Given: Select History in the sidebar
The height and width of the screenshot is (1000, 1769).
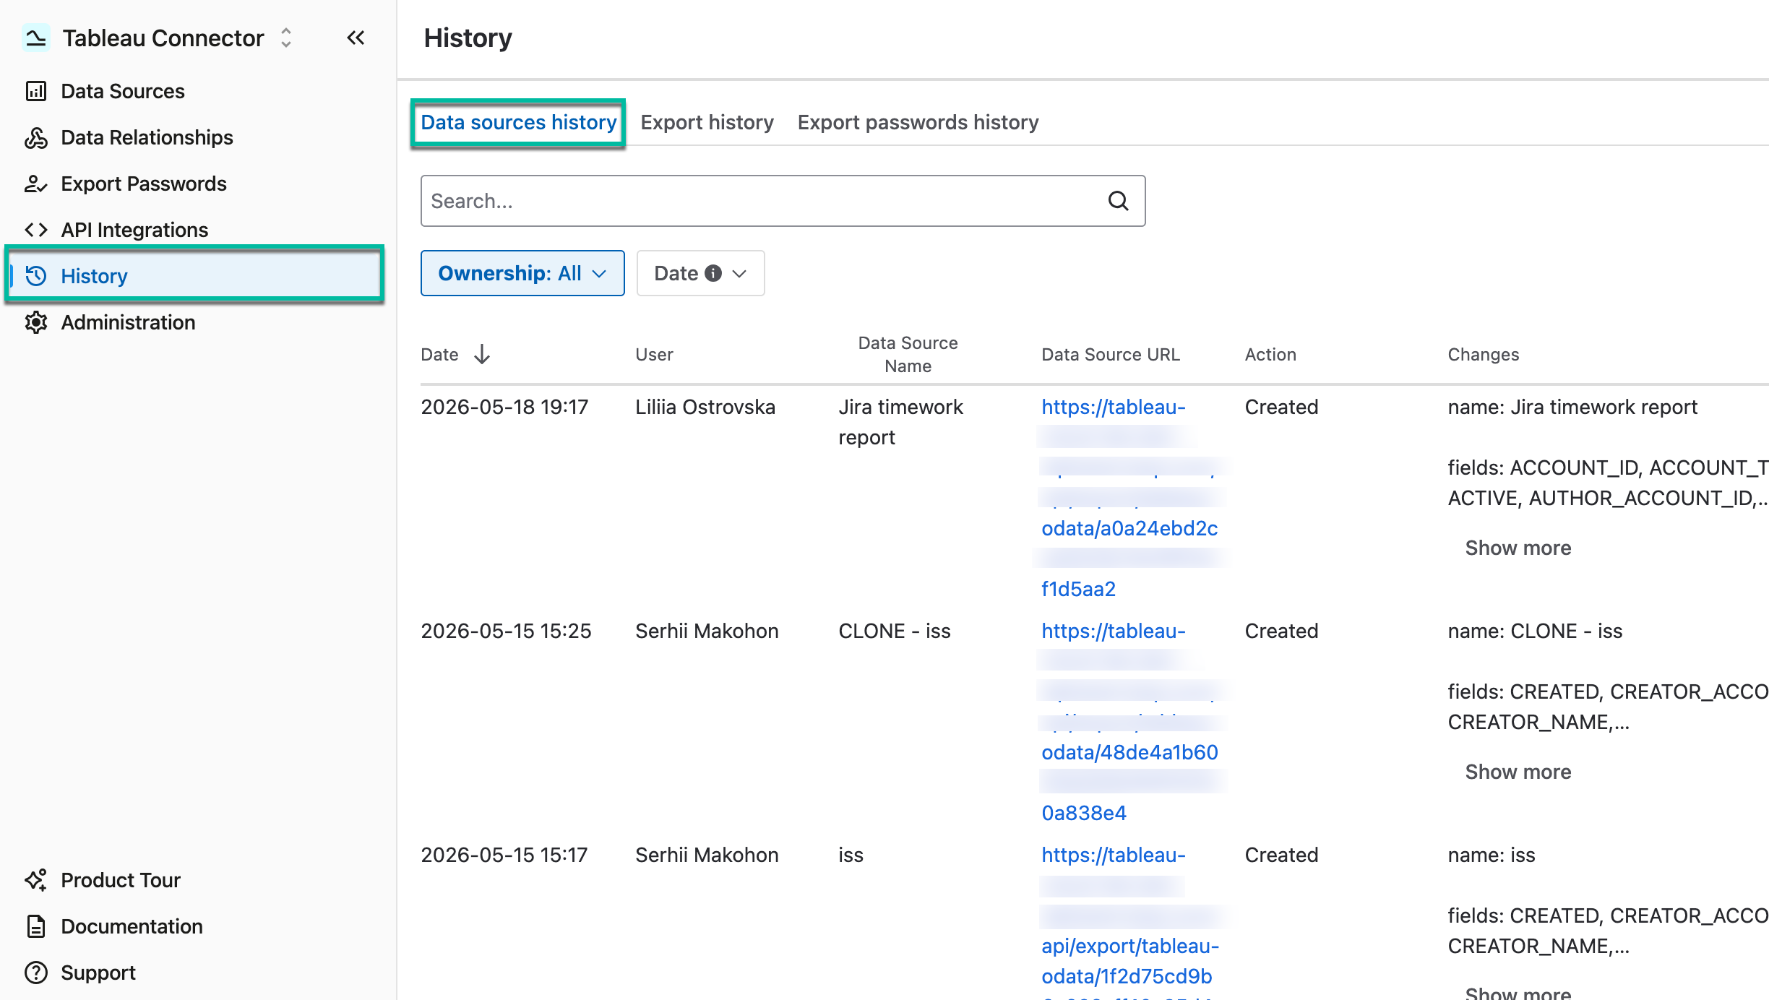Looking at the screenshot, I should pos(194,275).
